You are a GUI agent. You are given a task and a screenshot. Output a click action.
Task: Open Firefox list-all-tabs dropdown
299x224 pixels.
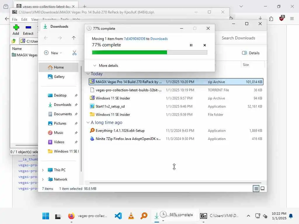(241, 6)
